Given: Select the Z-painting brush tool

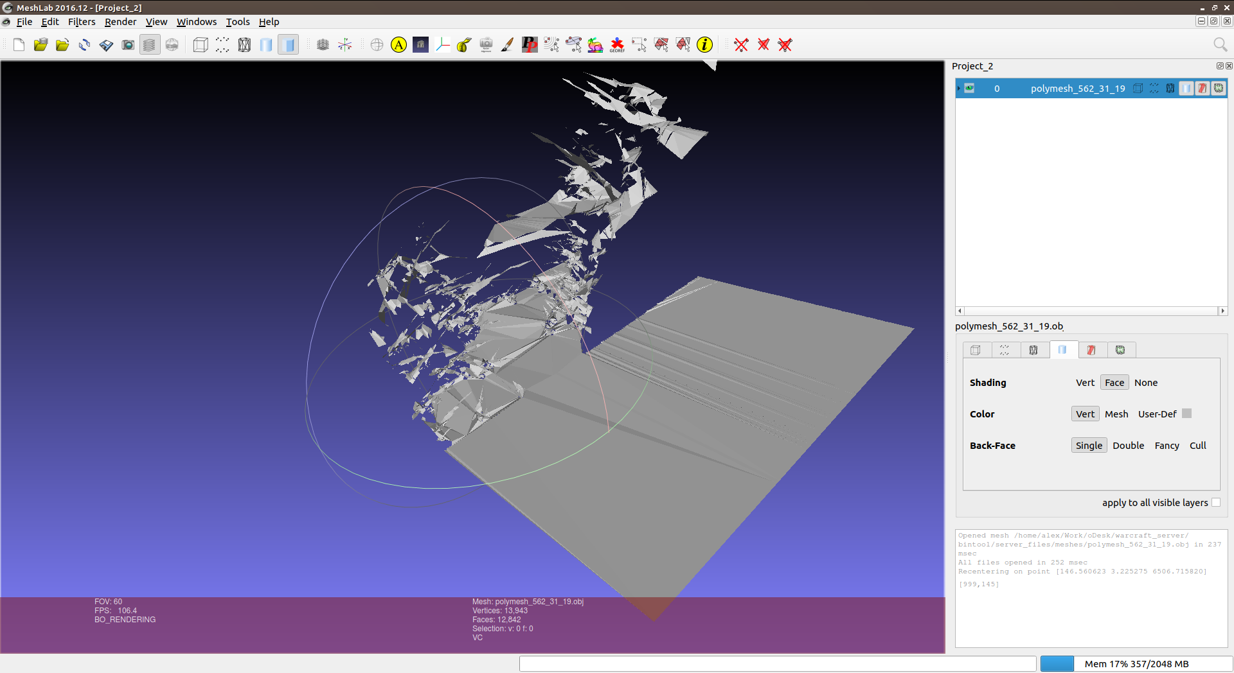Looking at the screenshot, I should (x=507, y=45).
